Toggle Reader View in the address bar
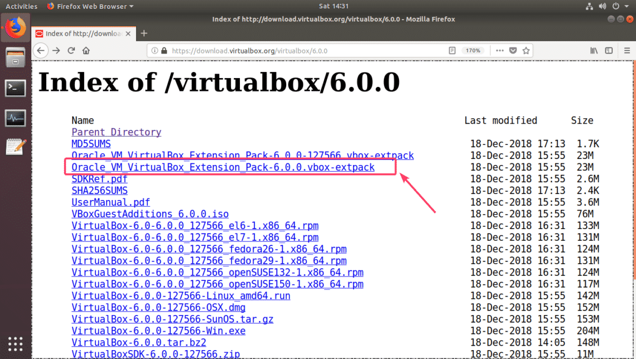The height and width of the screenshot is (359, 636). coord(452,51)
